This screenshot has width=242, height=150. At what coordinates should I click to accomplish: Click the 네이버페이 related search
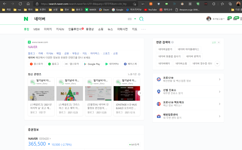click(x=164, y=63)
